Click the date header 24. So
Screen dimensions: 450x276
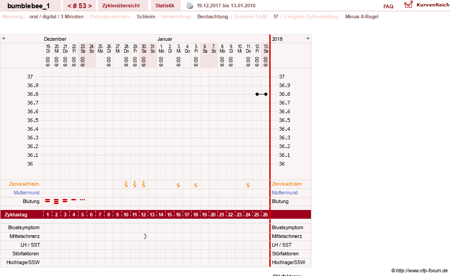point(92,49)
